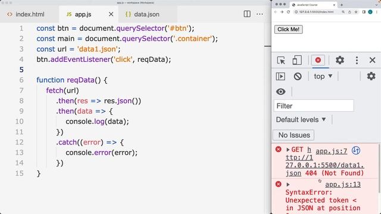Click the 'data1.json' string on line 3
The image size is (381, 214).
pos(98,49)
